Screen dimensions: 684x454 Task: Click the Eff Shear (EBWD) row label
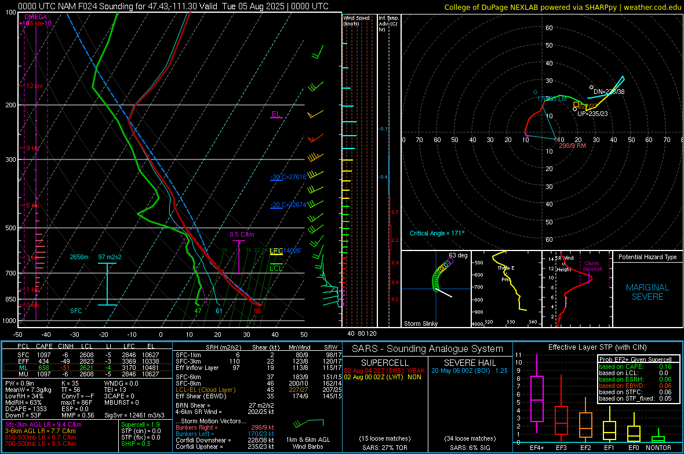pos(201,396)
